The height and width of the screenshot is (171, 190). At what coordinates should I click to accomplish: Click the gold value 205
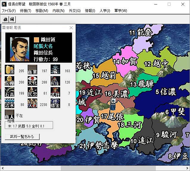point(21,71)
